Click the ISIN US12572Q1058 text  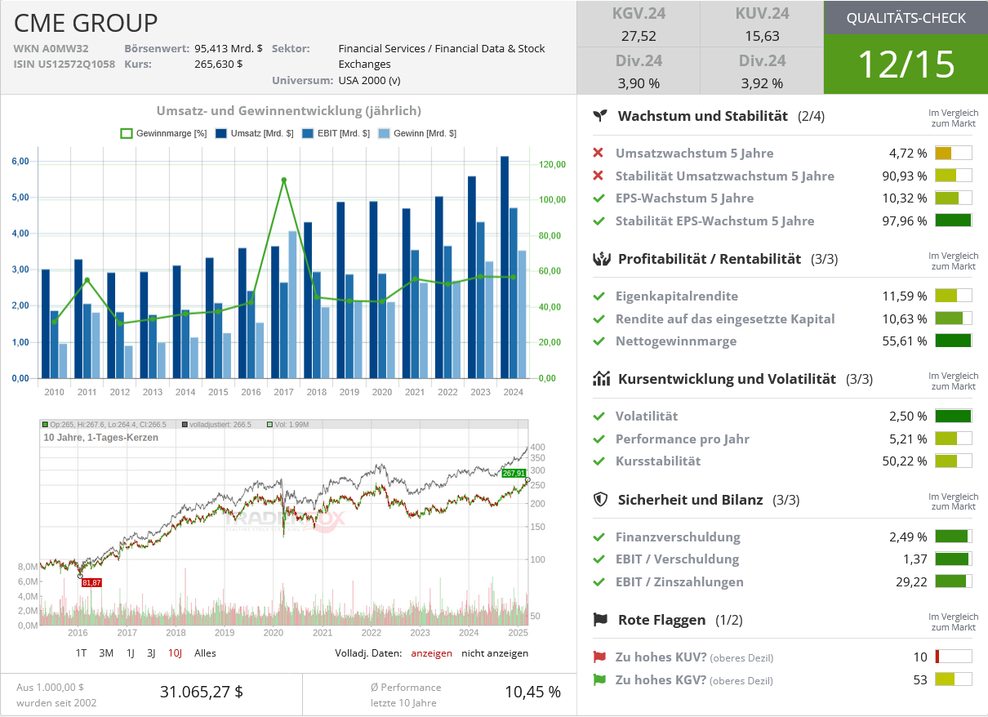(65, 64)
